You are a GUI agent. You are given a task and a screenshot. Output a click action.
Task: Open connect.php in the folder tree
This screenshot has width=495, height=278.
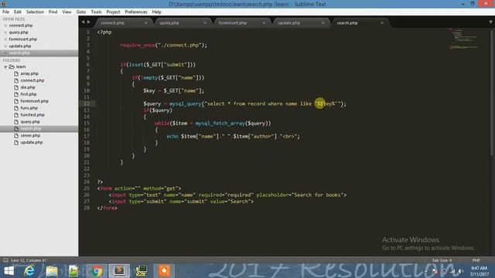coord(32,80)
